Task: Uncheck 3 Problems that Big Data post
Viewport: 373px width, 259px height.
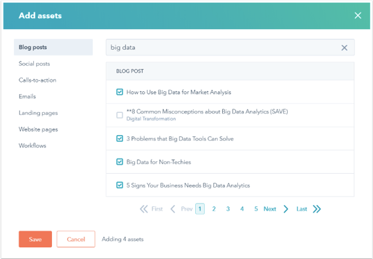Action: [120, 139]
